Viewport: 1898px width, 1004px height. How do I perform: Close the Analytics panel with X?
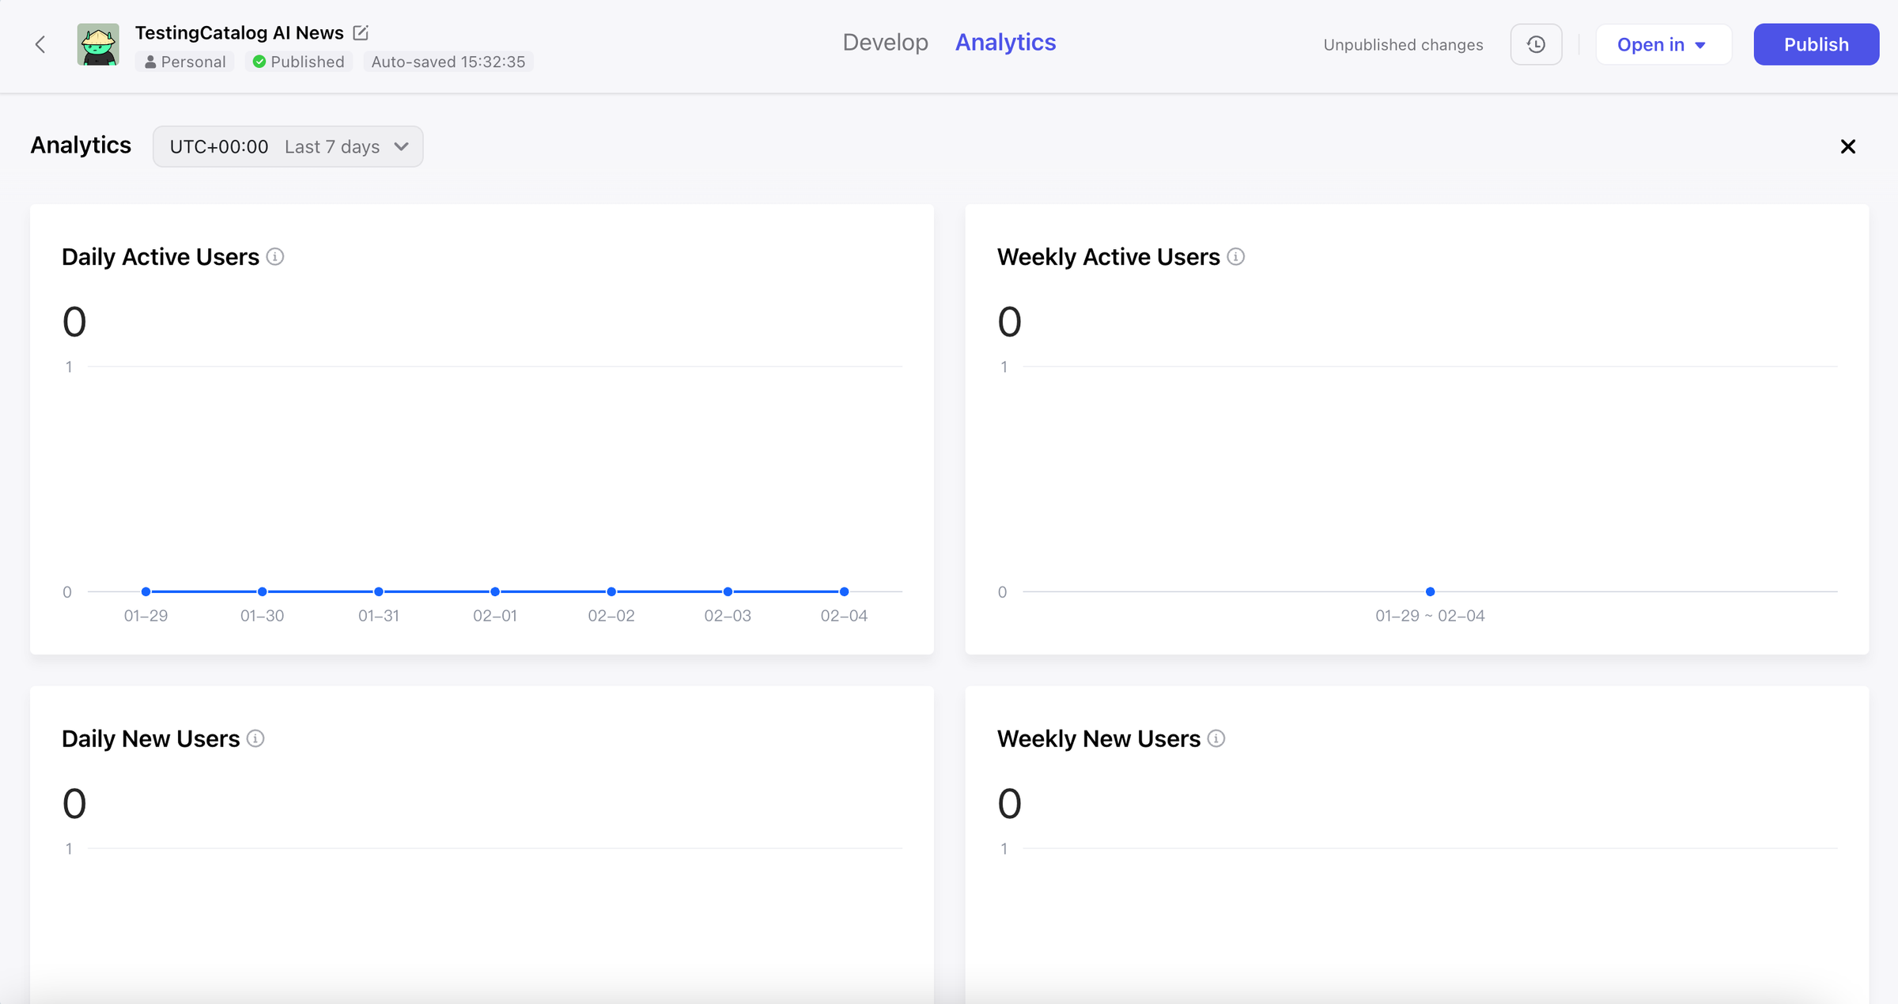[x=1848, y=146]
